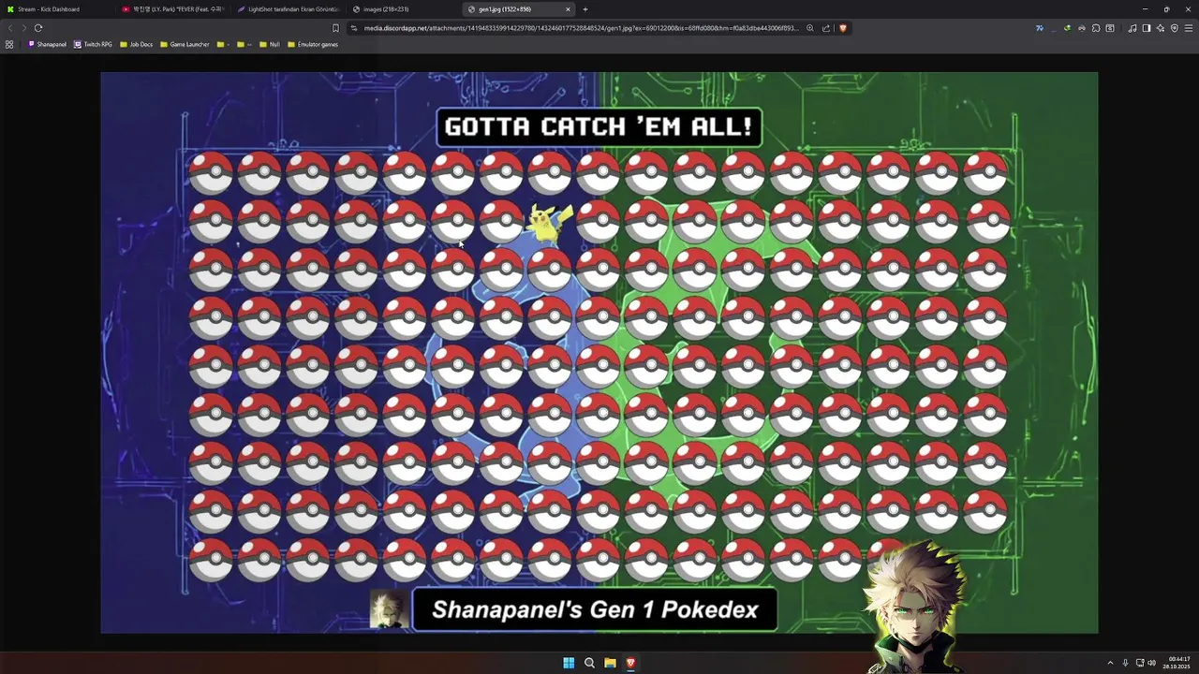Viewport: 1199px width, 674px height.
Task: Switch to the images (218×231) tab
Action: coord(403,9)
